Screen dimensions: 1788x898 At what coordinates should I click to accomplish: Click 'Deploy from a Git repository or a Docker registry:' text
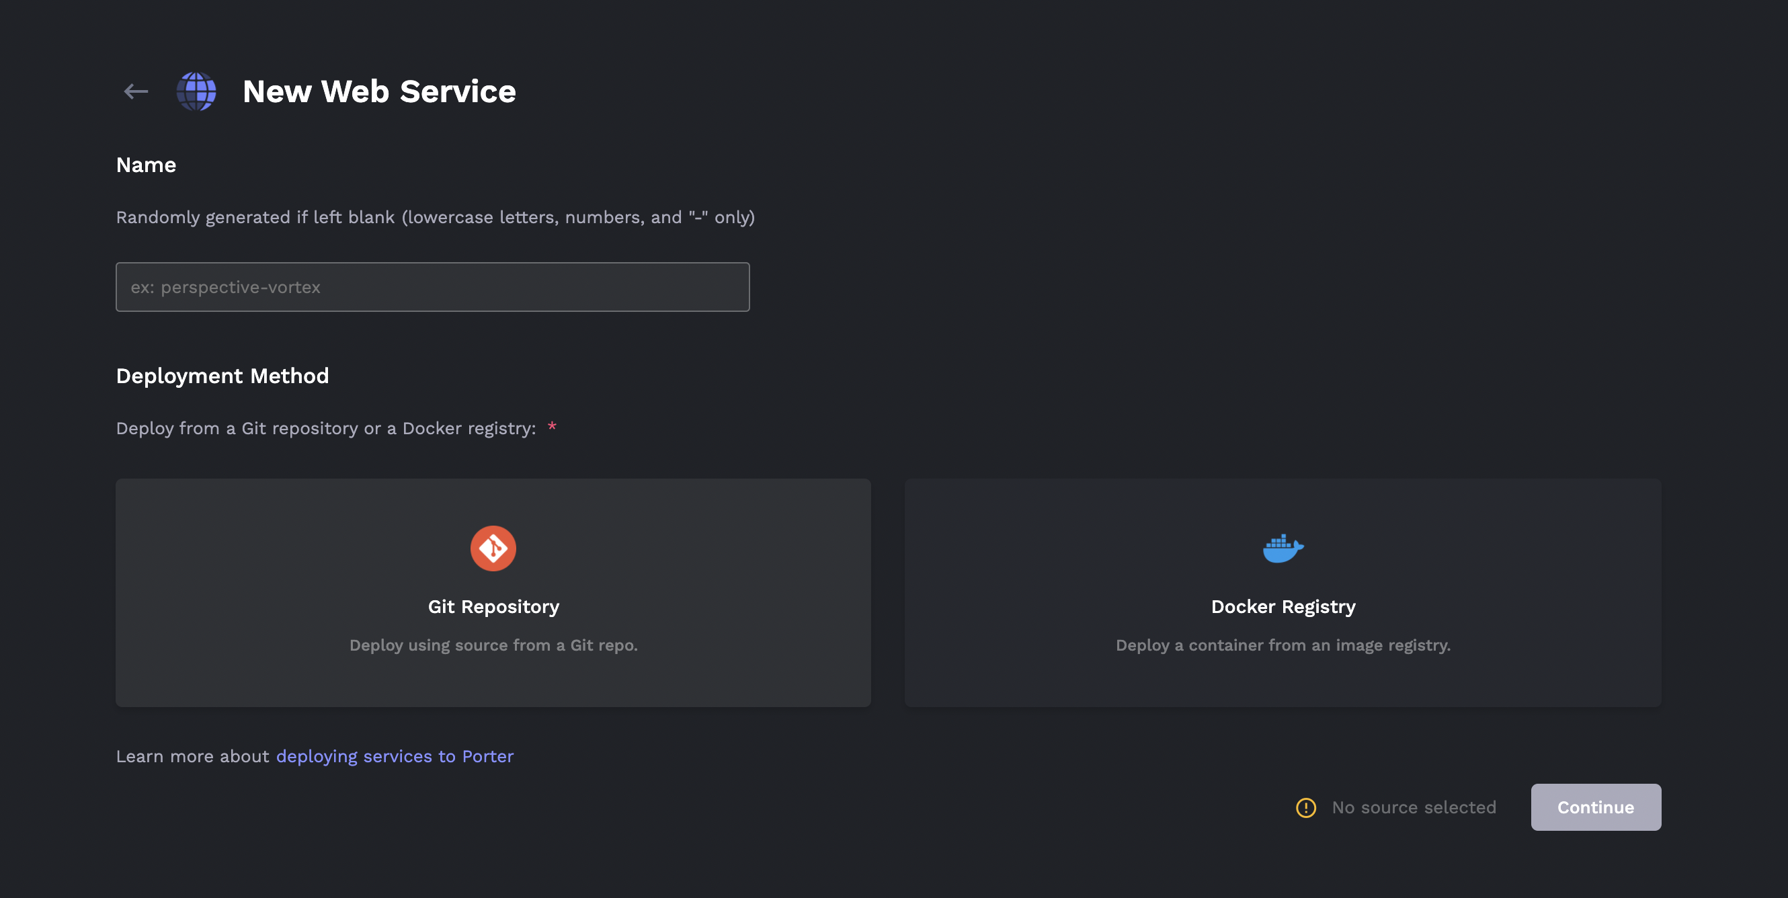click(325, 428)
